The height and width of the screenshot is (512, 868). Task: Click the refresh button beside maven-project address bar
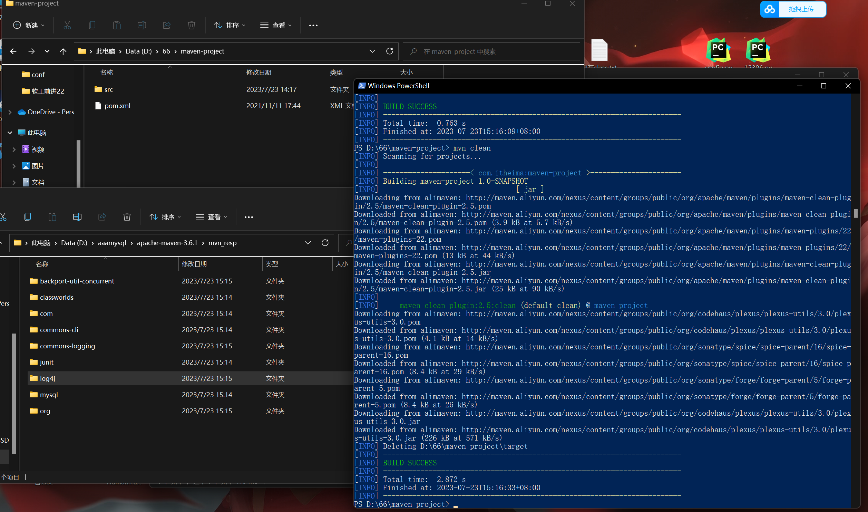[x=390, y=51]
